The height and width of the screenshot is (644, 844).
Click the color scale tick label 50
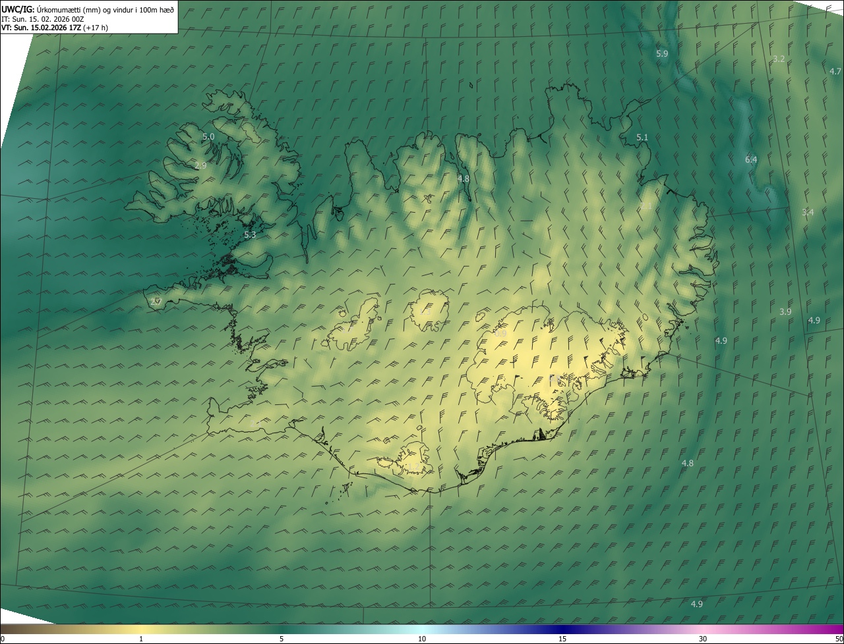coord(839,639)
